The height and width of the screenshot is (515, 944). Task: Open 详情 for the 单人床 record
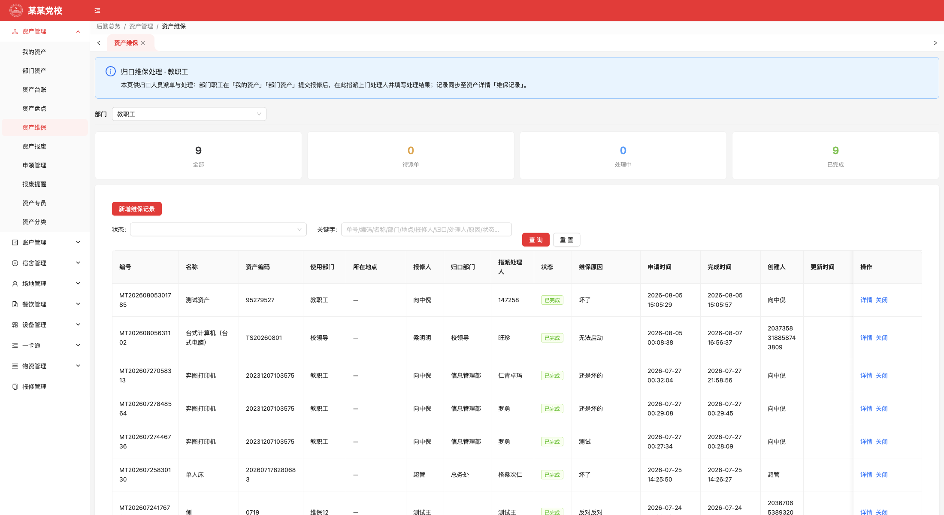tap(866, 475)
